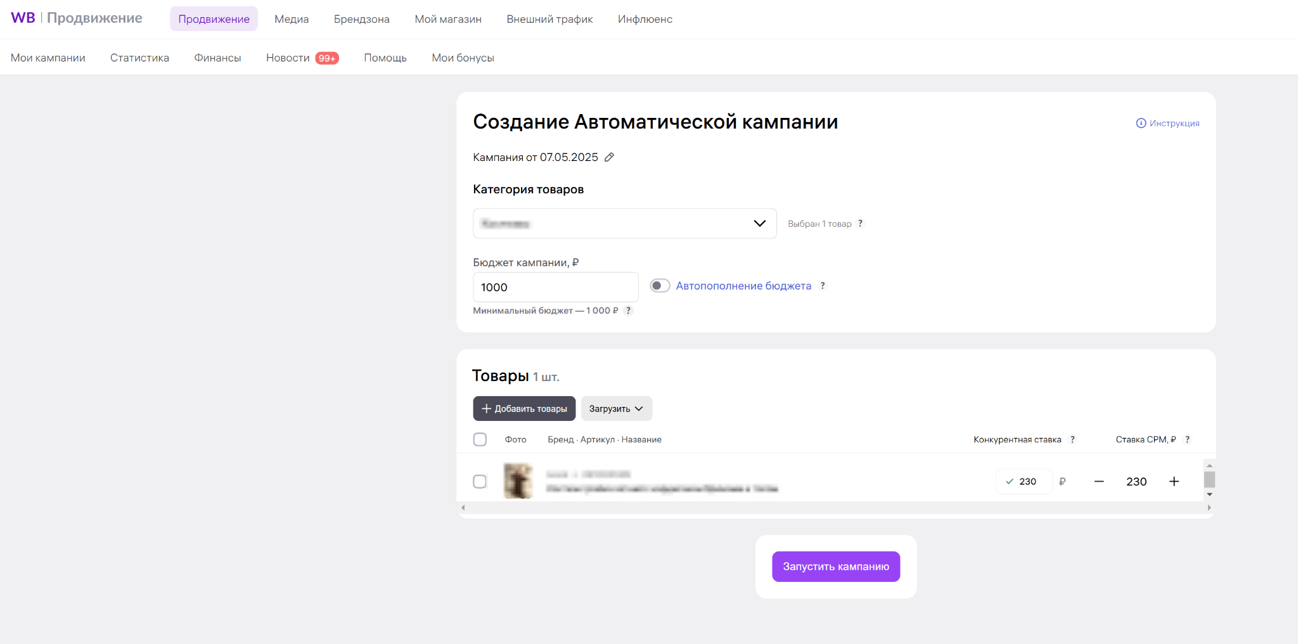Image resolution: width=1298 pixels, height=644 pixels.
Task: Click the help icon beside Ставка CPM
Action: 1187,439
